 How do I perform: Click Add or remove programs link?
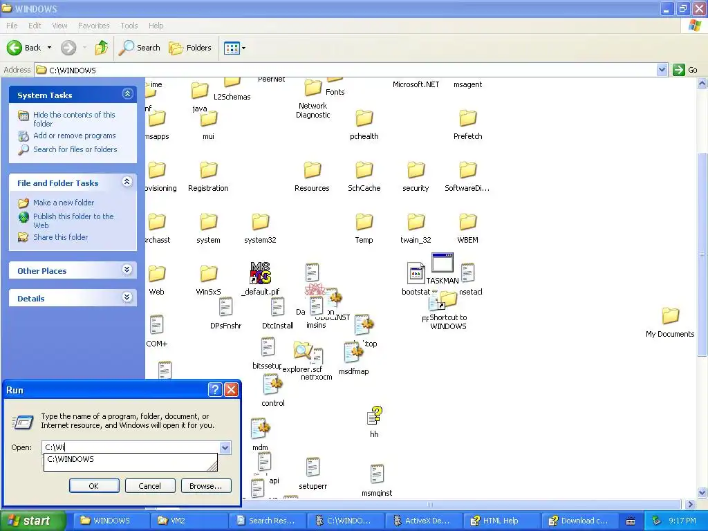75,136
